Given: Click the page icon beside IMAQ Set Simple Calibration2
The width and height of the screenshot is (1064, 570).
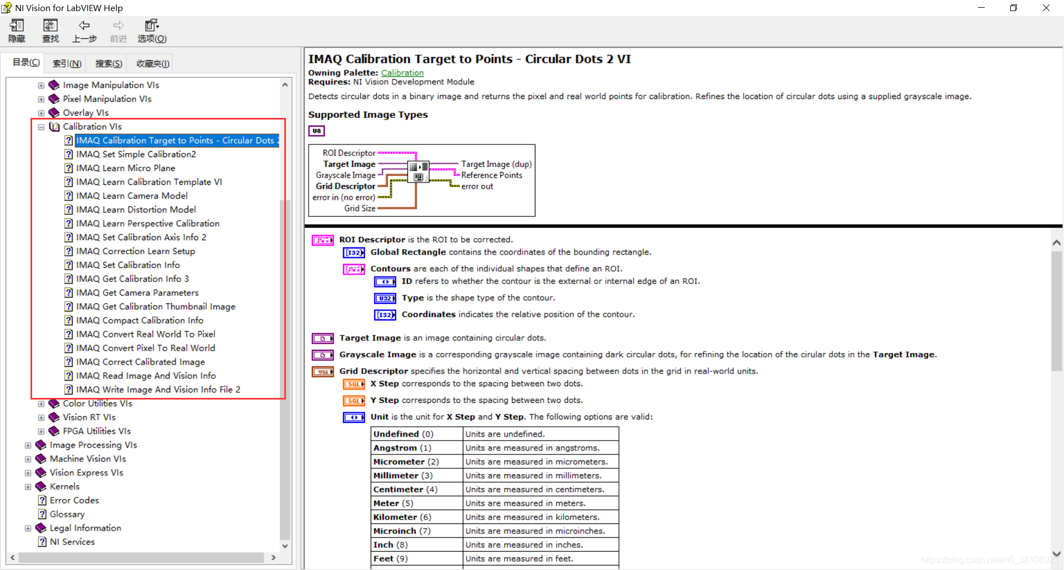Looking at the screenshot, I should tap(69, 154).
